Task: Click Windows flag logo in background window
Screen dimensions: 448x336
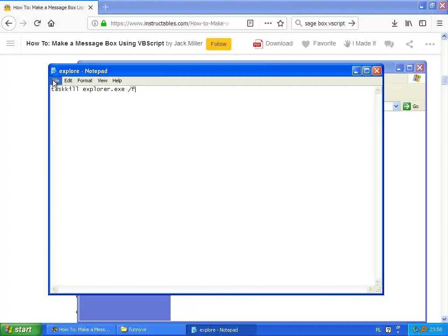Action: (x=416, y=78)
